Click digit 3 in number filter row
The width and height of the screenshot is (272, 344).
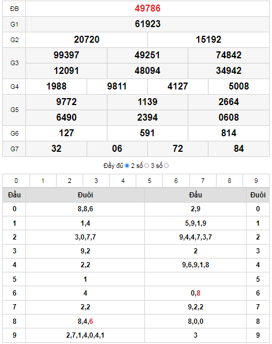(96, 181)
